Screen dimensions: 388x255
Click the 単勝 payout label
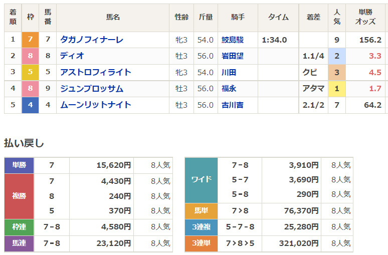coord(19,165)
